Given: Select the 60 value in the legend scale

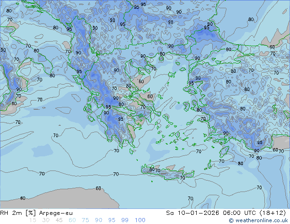Looking at the screenshot, I should click(72, 220).
